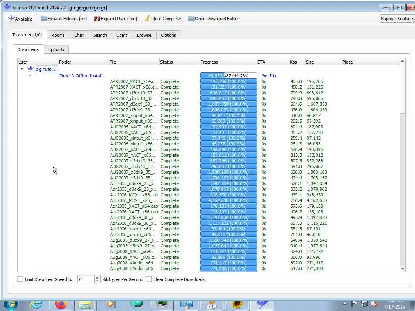415x311 pixels.
Task: Select file Apr2006_XACT_x86.cab
Action: point(134,212)
